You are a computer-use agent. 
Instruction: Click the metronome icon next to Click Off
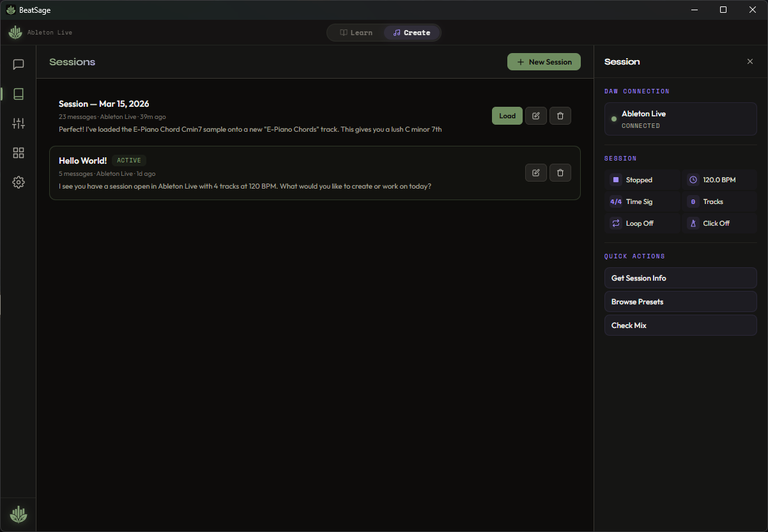click(x=693, y=223)
